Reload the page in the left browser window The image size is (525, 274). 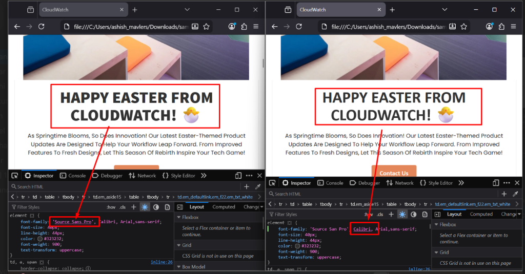pos(41,27)
